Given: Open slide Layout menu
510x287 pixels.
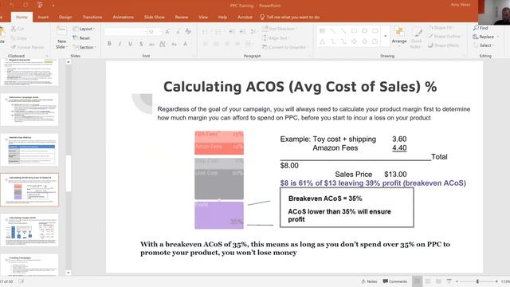Looking at the screenshot, I should 84,29.
